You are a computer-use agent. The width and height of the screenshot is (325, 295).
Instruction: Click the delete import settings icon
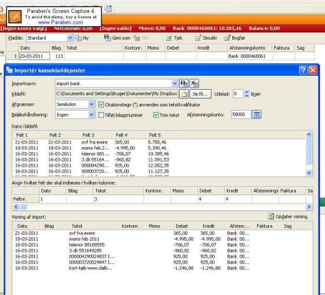pos(194,83)
